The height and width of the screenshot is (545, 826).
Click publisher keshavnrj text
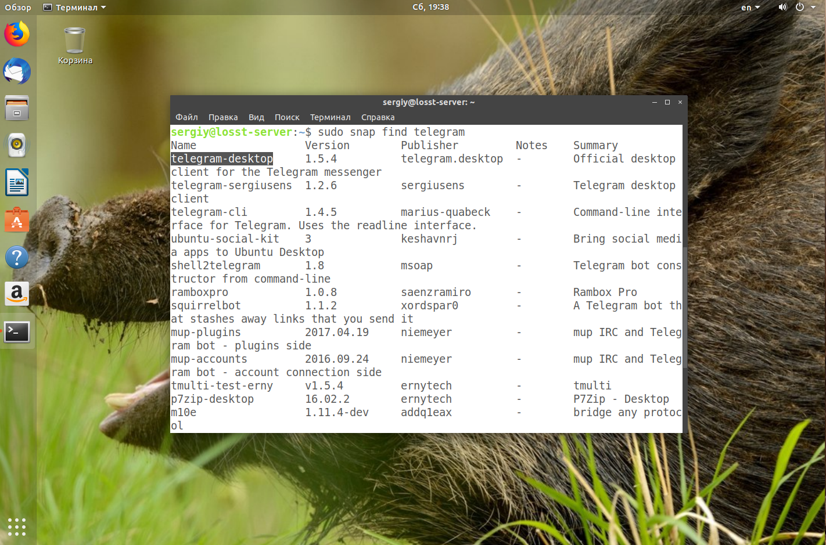coord(429,239)
